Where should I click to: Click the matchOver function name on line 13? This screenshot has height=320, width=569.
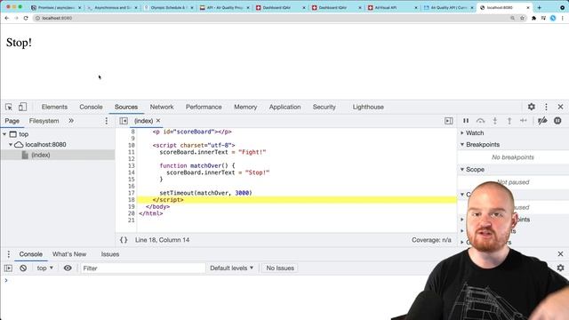point(205,166)
